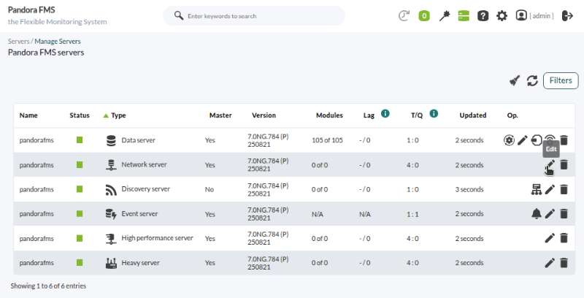Click the '1 : 1' T/Q value for Event server

(412, 214)
